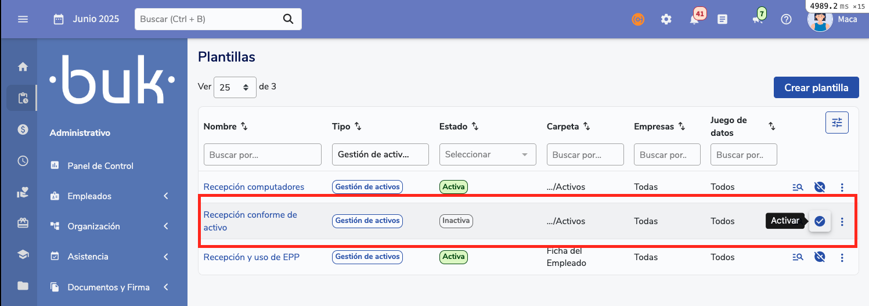Change the rows per page selector showing 25
Image resolution: width=869 pixels, height=306 pixels.
(234, 88)
